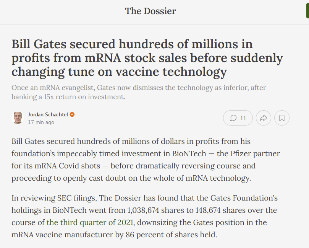
Task: Click the subtitle mentioning 15x return
Action: [139, 92]
